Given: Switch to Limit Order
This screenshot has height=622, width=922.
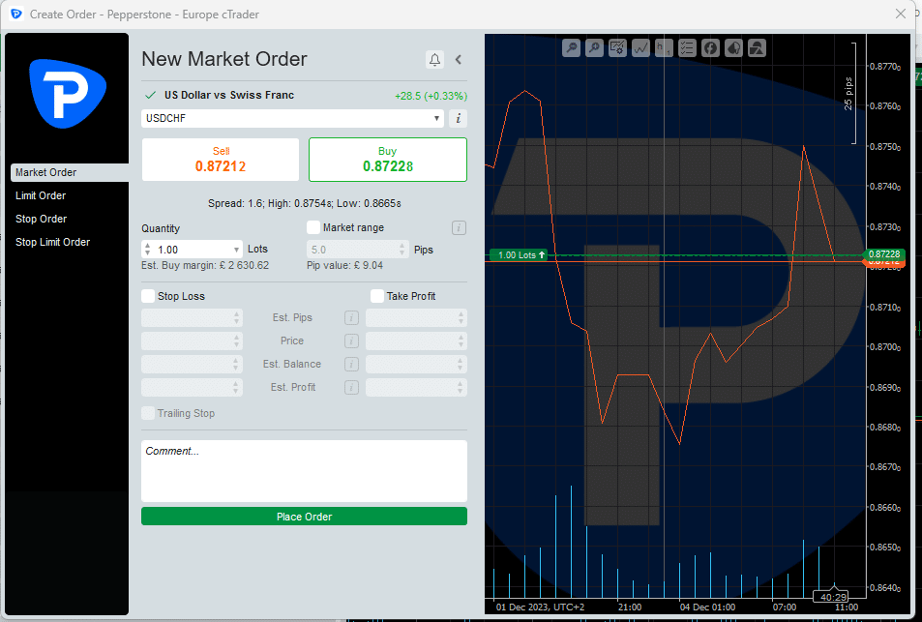Looking at the screenshot, I should tap(41, 195).
